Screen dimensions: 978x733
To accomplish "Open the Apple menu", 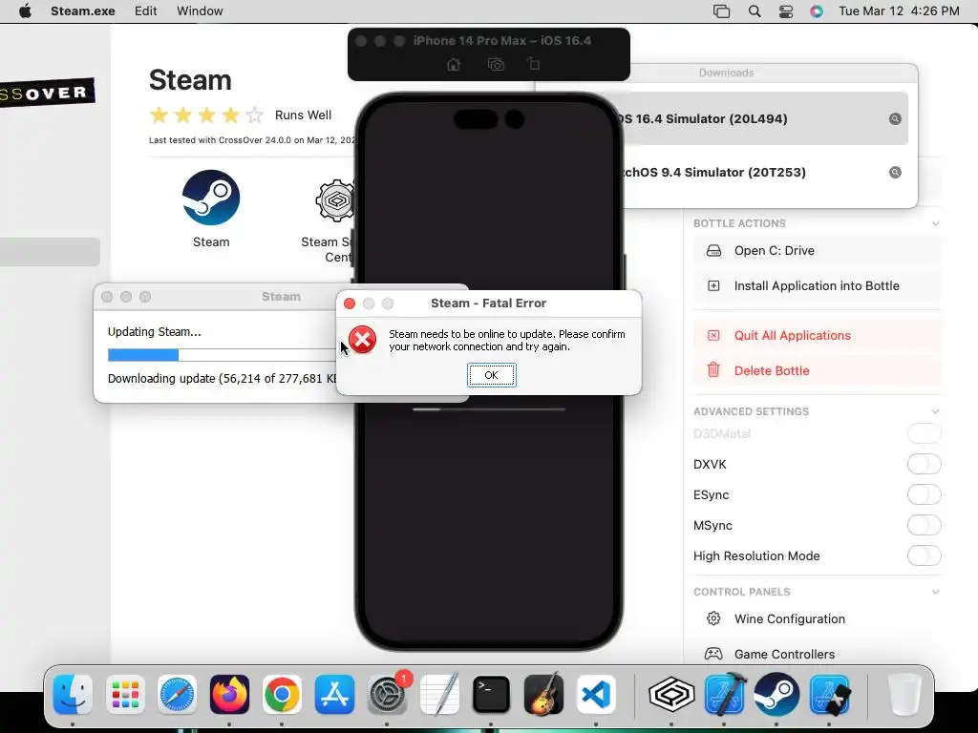I will pyautogui.click(x=25, y=11).
